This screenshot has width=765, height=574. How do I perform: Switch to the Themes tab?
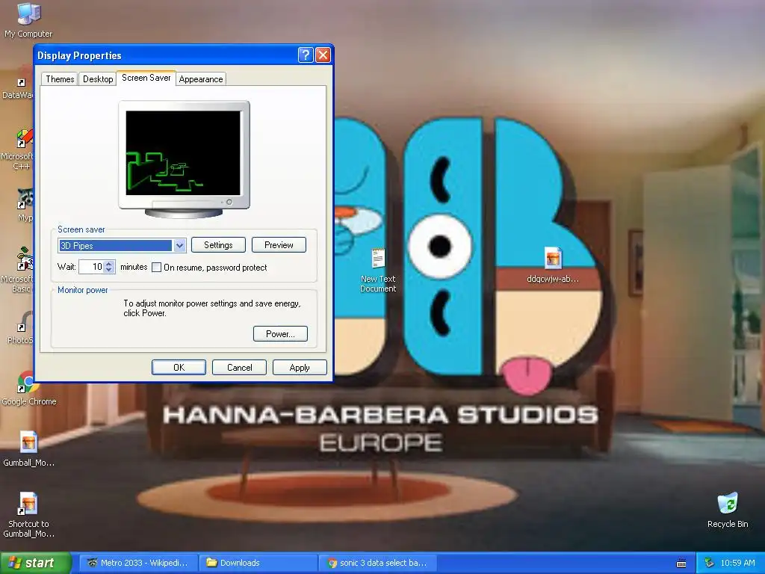coord(60,79)
